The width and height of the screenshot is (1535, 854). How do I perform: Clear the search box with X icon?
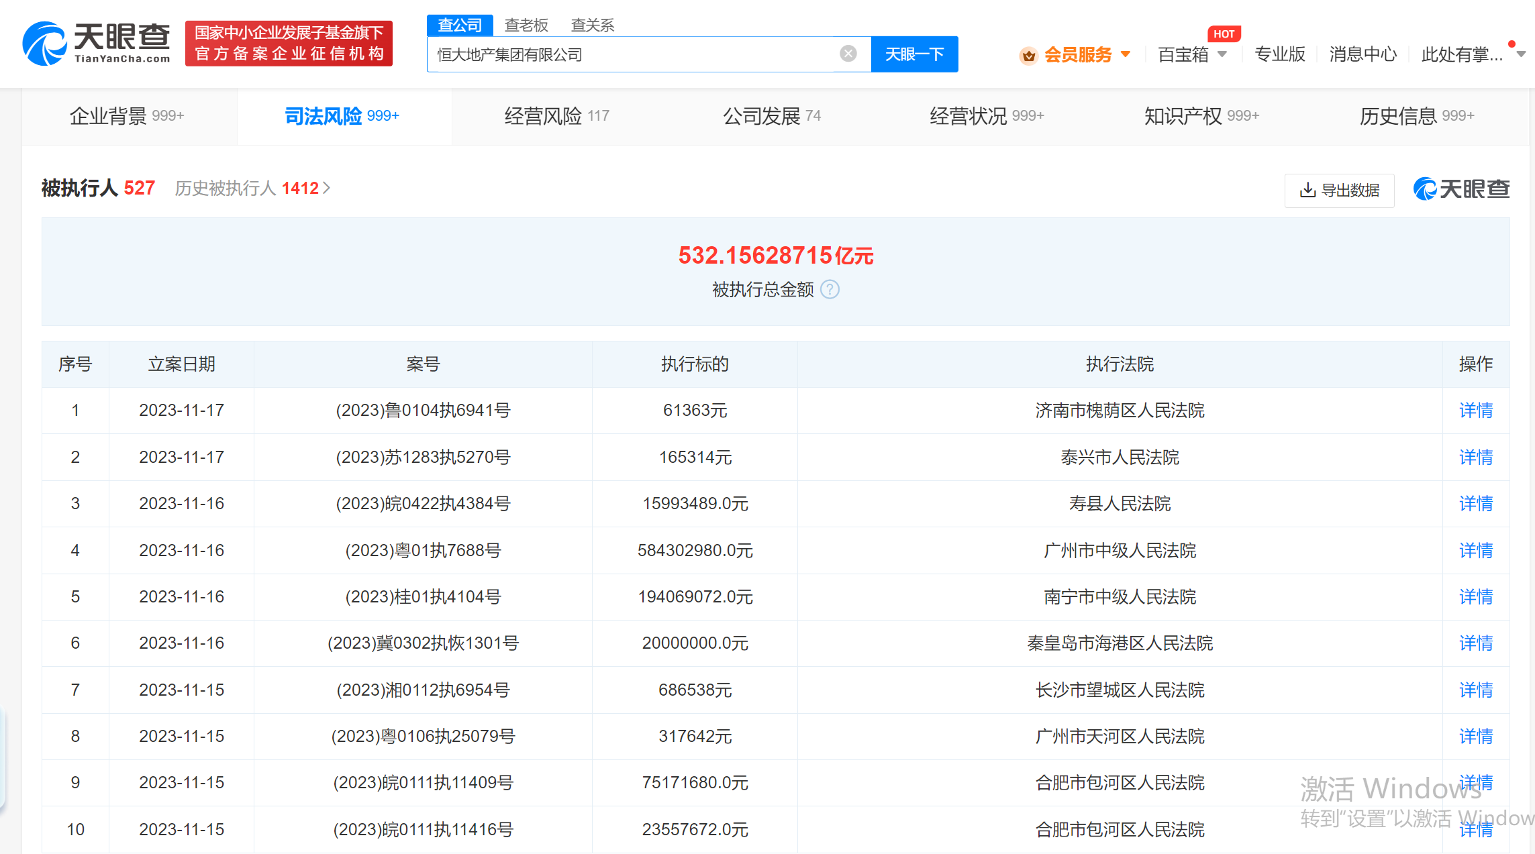pyautogui.click(x=848, y=54)
